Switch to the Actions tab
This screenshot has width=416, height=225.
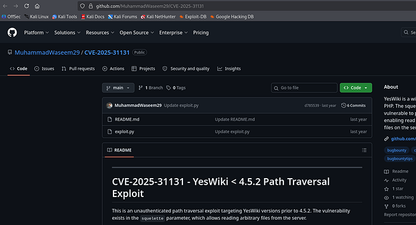coord(114,69)
